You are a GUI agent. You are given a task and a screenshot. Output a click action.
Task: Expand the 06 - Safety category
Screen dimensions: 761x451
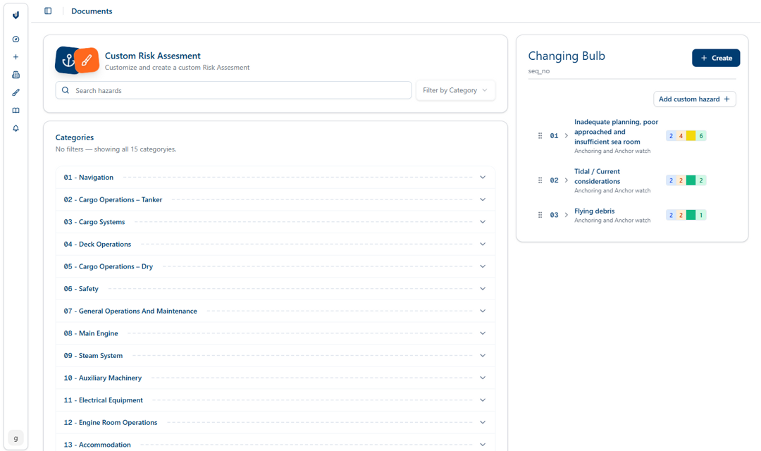coord(483,288)
